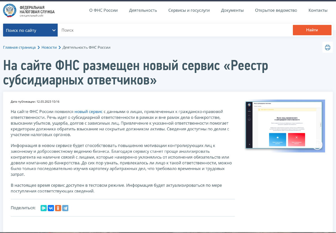
Task: Open the «Открытое ведомство» menu
Action: point(276,10)
